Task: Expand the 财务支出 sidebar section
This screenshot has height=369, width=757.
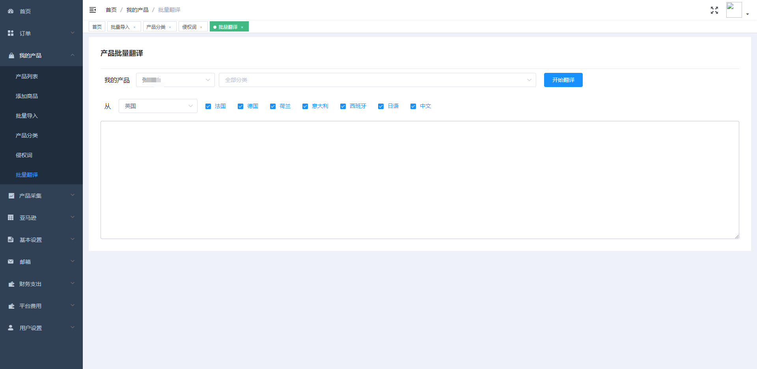Action: pyautogui.click(x=41, y=284)
